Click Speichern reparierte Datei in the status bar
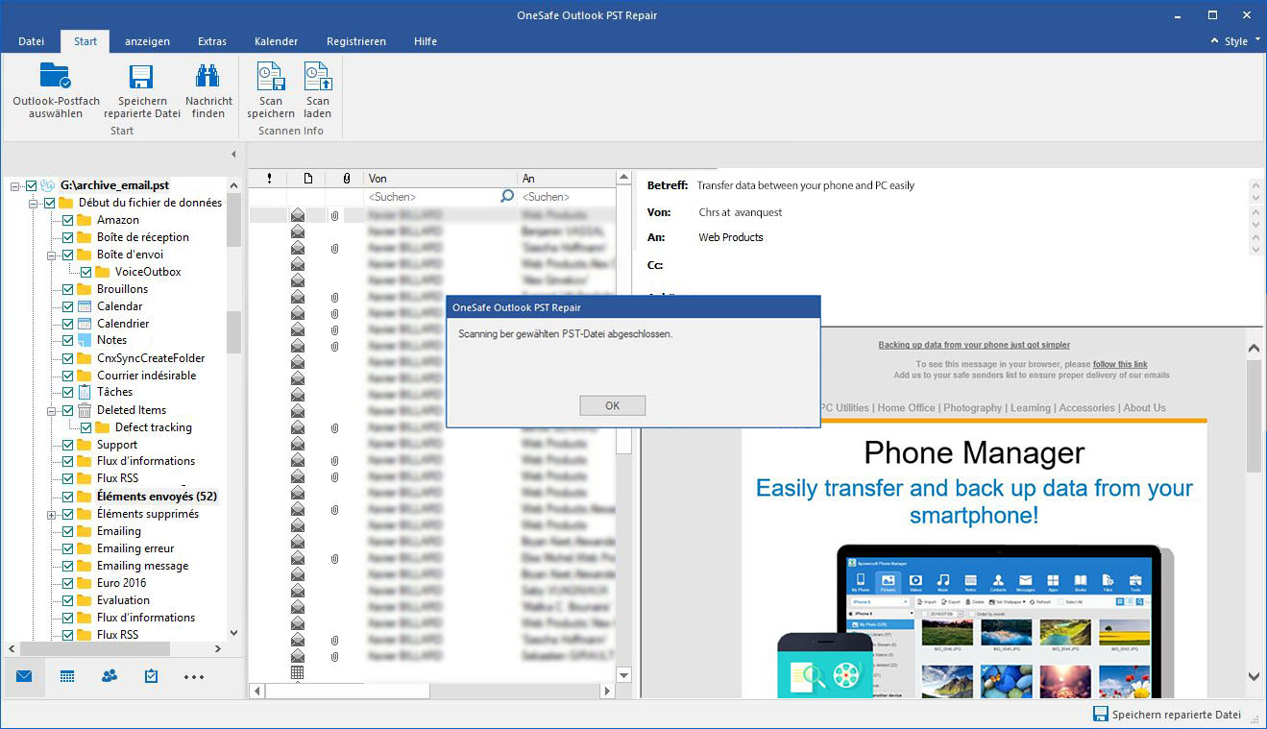The height and width of the screenshot is (729, 1267). [x=1177, y=715]
